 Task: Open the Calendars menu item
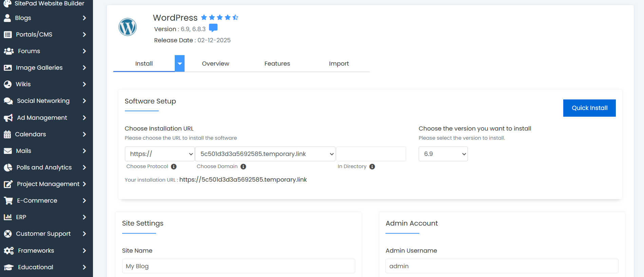click(46, 134)
